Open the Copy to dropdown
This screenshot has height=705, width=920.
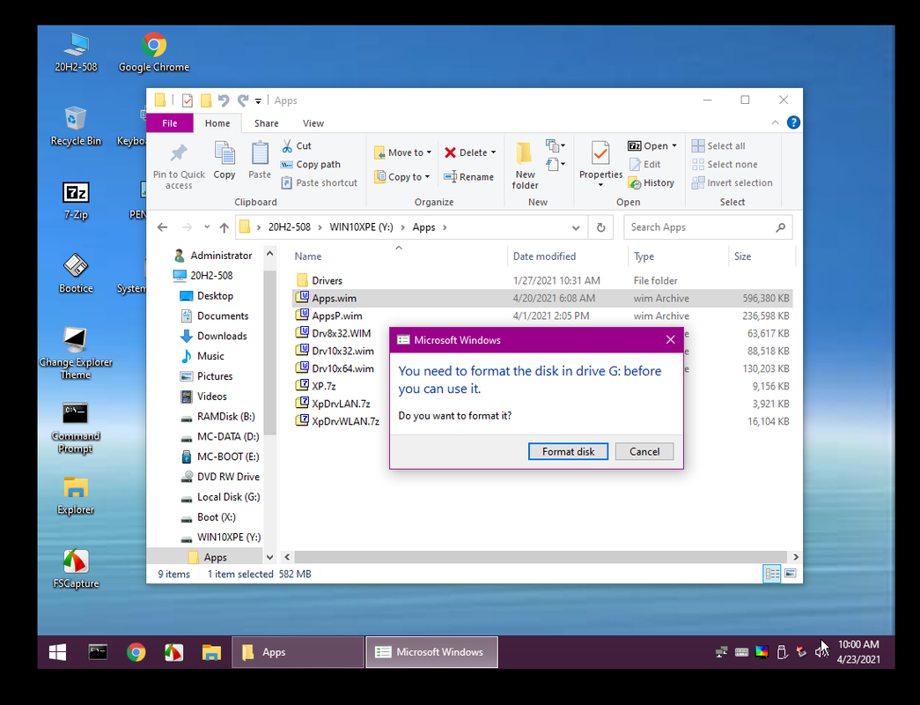[402, 177]
